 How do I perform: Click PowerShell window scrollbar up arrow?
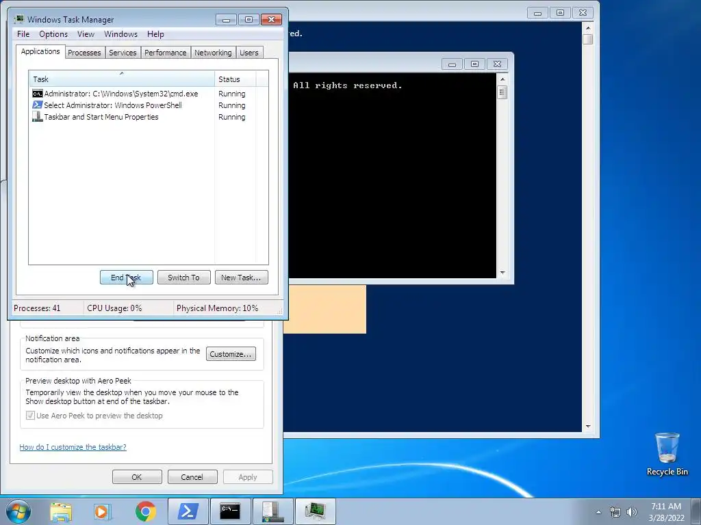tap(588, 27)
